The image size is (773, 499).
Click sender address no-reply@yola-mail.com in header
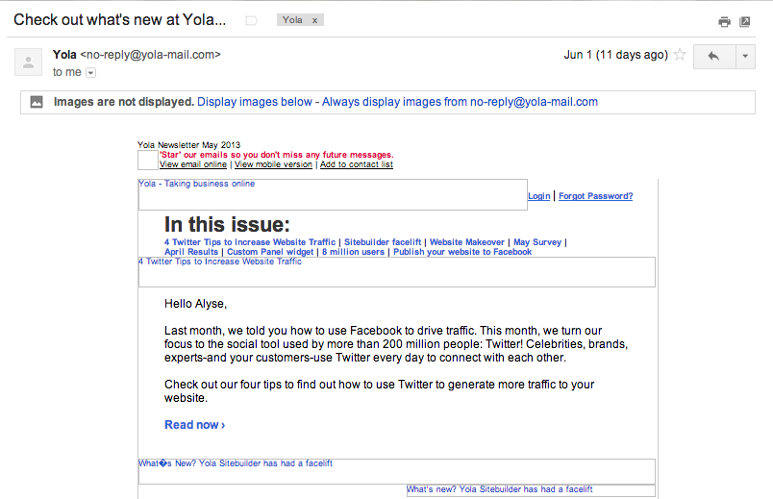pyautogui.click(x=150, y=55)
